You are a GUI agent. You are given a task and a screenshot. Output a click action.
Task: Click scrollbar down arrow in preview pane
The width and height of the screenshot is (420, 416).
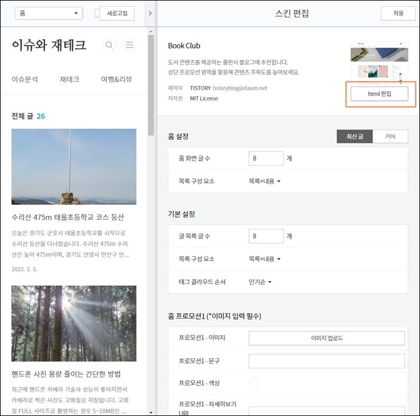151,412
